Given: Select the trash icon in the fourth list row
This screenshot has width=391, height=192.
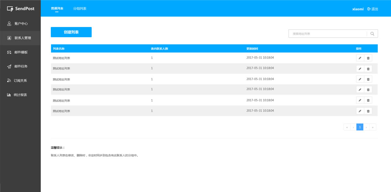Looking at the screenshot, I should pyautogui.click(x=368, y=89).
